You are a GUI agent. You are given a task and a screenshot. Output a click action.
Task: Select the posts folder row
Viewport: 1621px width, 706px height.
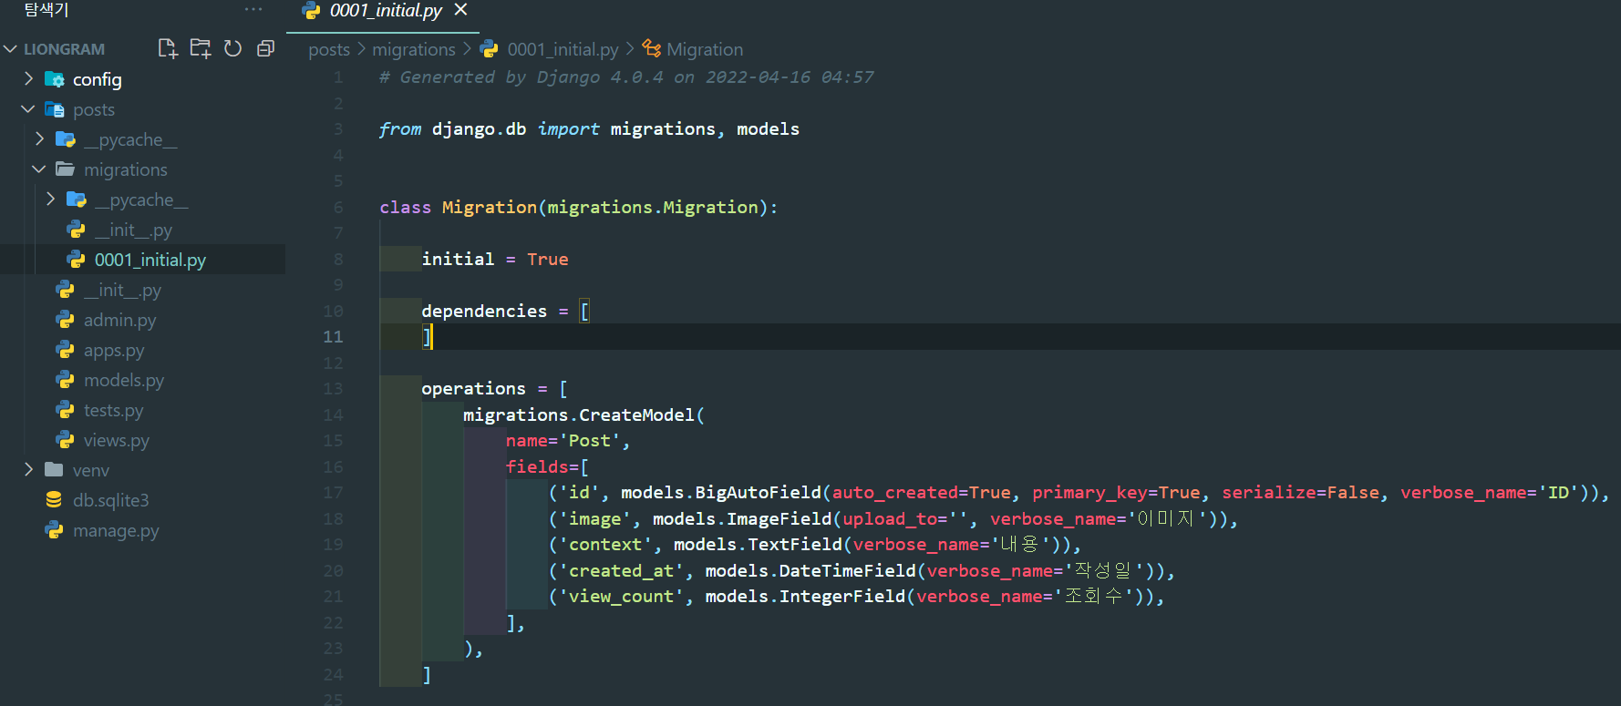142,109
